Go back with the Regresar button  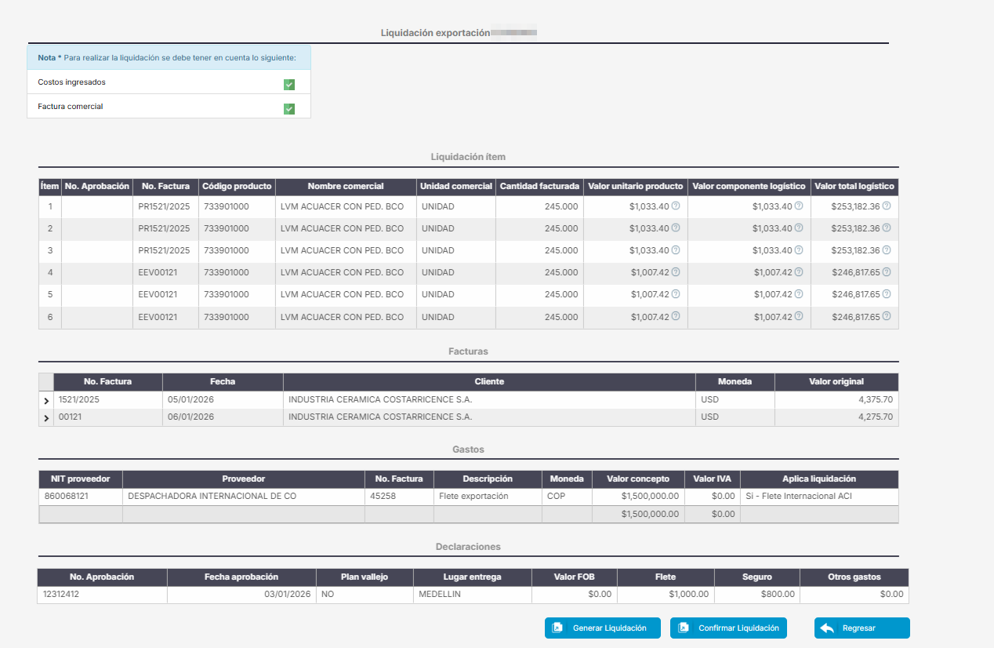pyautogui.click(x=862, y=628)
